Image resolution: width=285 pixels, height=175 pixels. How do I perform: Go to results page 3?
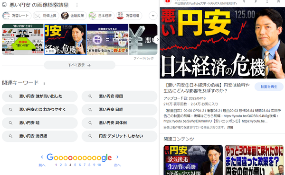click(66, 165)
